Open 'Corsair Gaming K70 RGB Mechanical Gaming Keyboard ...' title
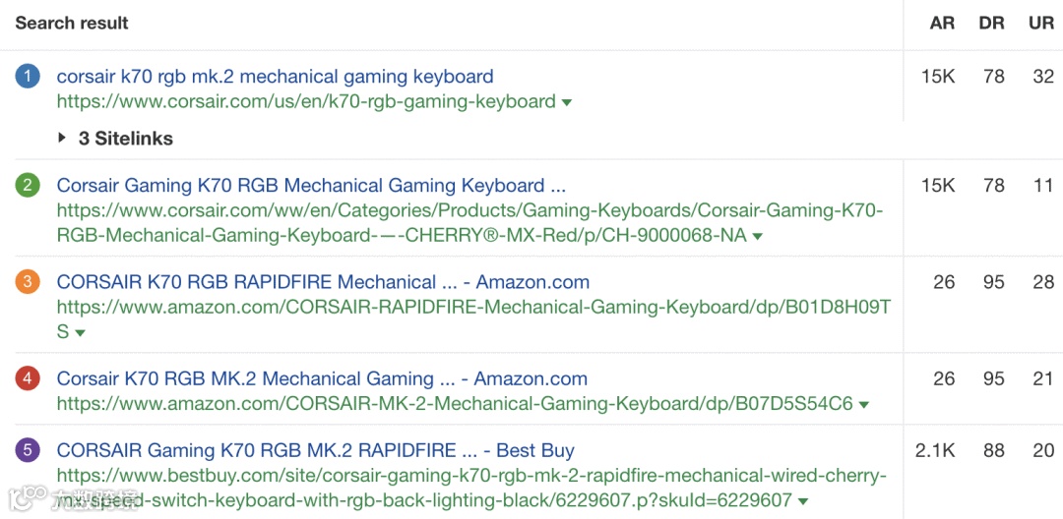Image resolution: width=1063 pixels, height=519 pixels. pos(311,186)
